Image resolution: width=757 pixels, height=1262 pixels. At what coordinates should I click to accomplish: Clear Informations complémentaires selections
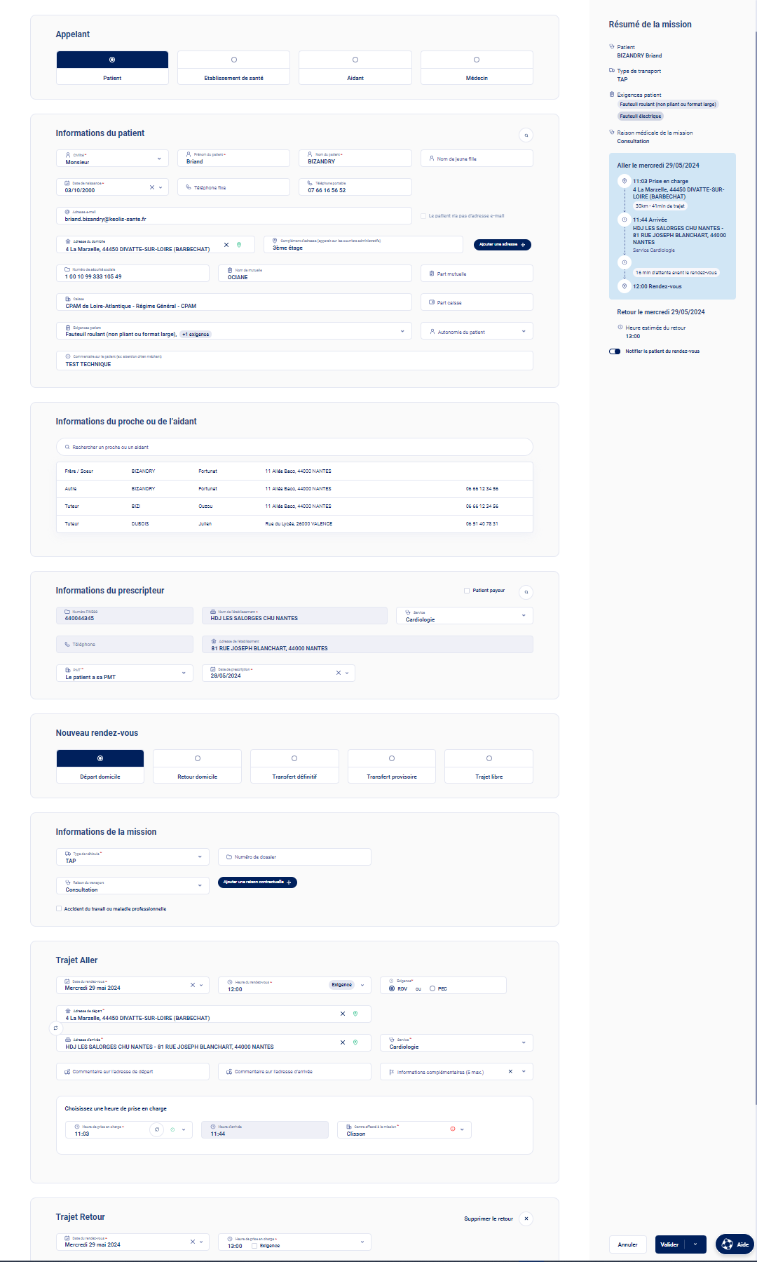pyautogui.click(x=510, y=1071)
